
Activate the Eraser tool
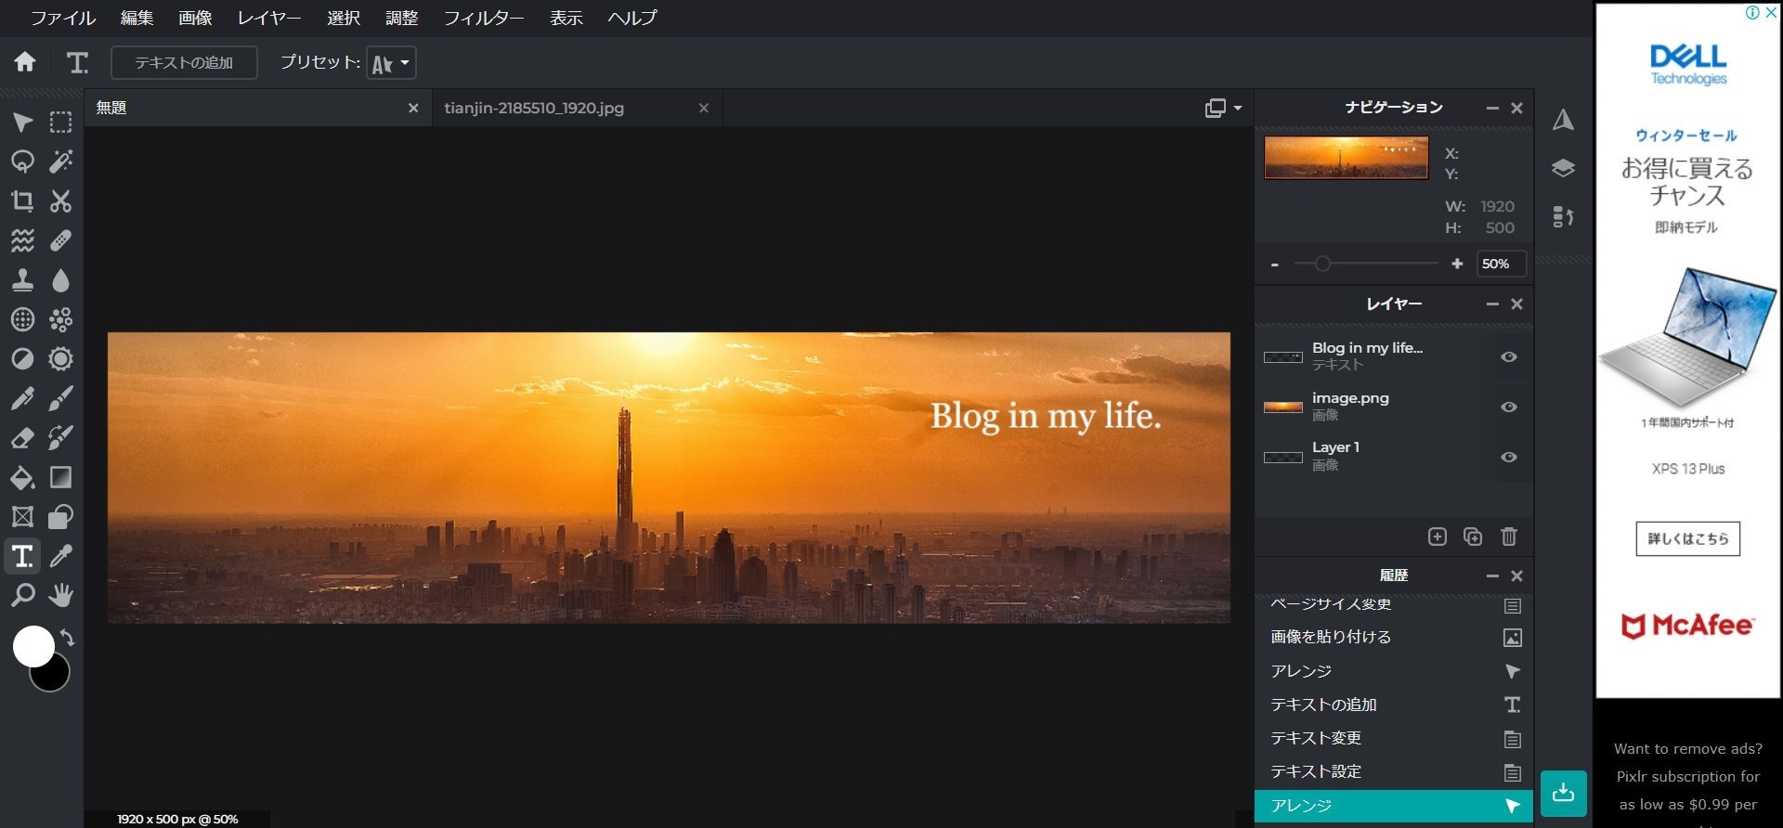(22, 438)
